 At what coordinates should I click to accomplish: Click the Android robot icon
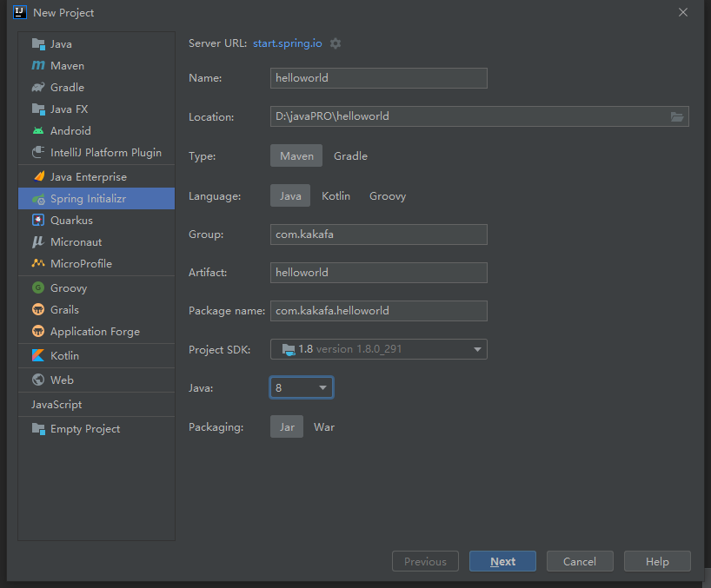38,131
